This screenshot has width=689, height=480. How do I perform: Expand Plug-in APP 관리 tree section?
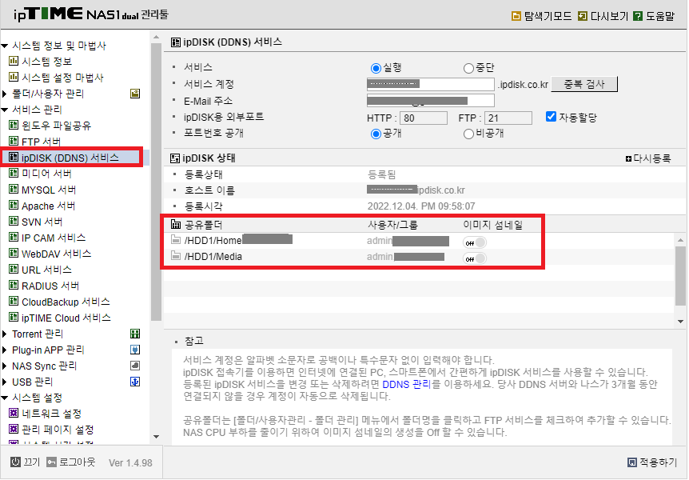pos(4,350)
